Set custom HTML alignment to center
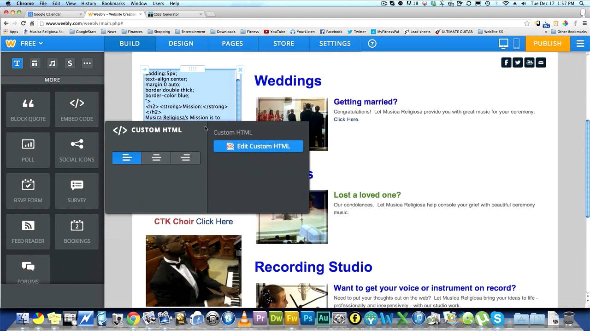The height and width of the screenshot is (331, 590). [156, 158]
